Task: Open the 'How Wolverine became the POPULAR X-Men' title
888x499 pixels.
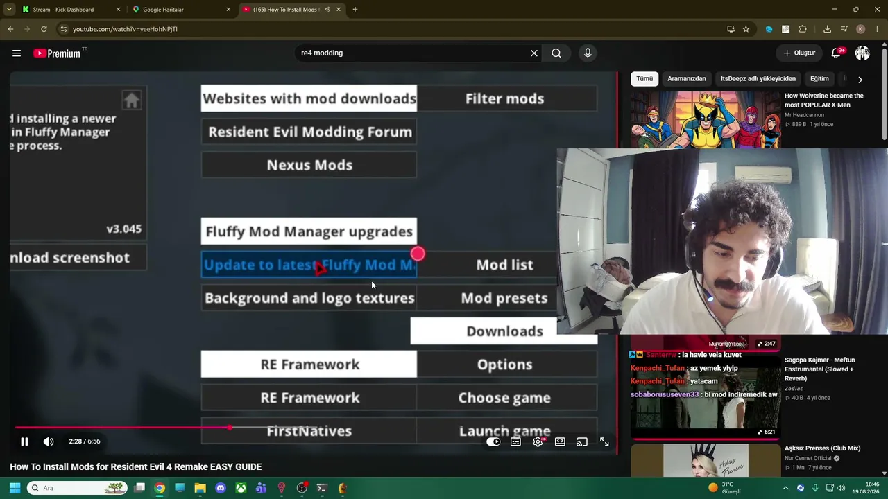Action: click(824, 100)
